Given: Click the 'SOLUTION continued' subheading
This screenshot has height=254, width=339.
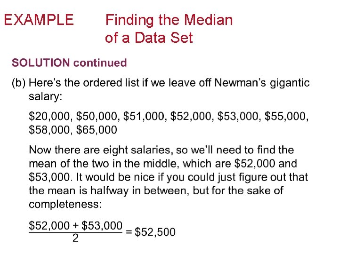Looking at the screenshot, I should pyautogui.click(x=69, y=63).
